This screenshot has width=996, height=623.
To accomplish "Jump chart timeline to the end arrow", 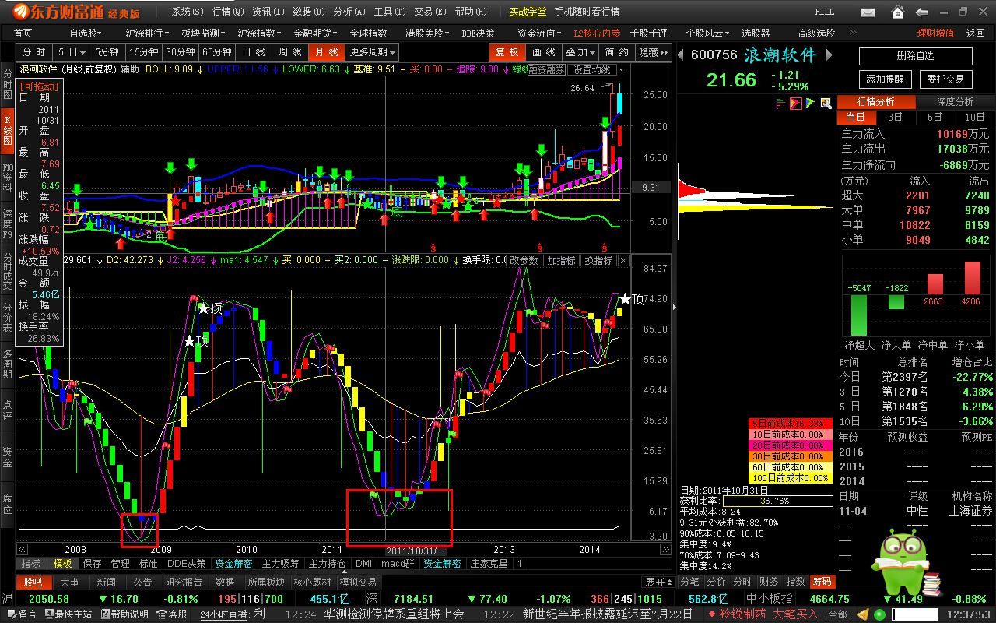I will tap(665, 550).
